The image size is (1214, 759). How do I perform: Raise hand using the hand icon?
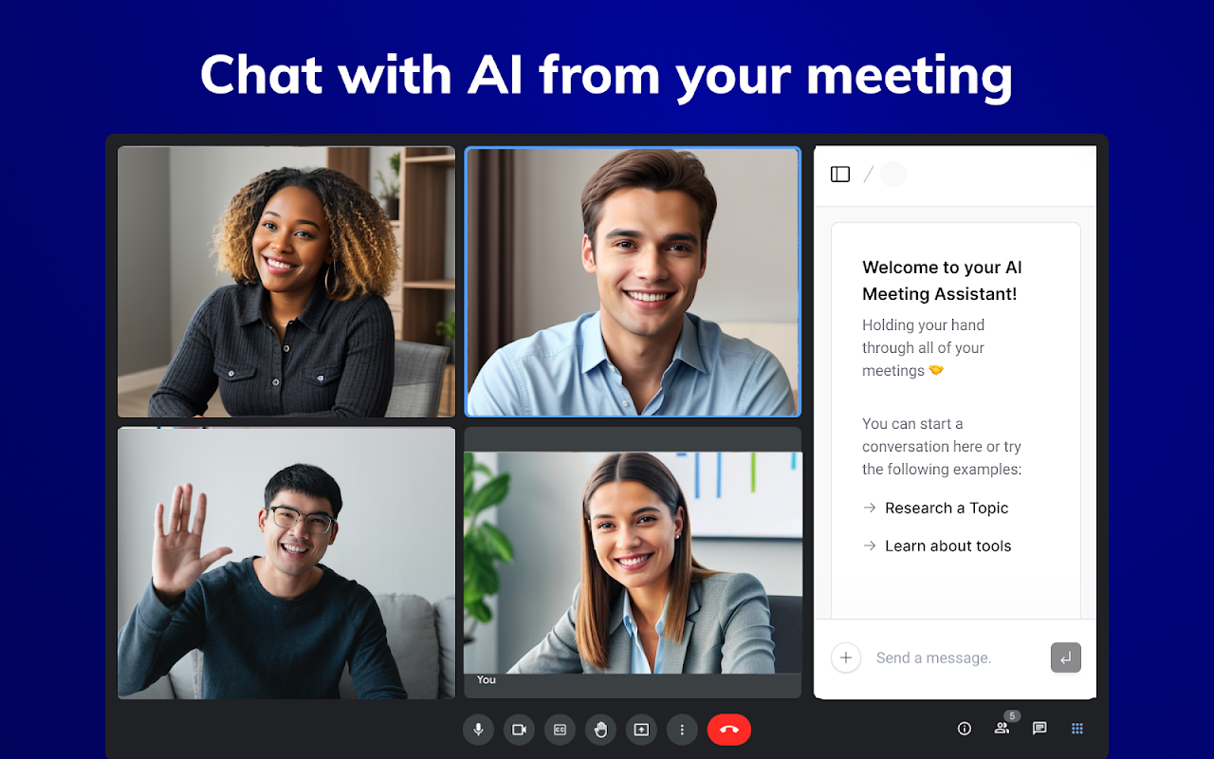click(600, 730)
